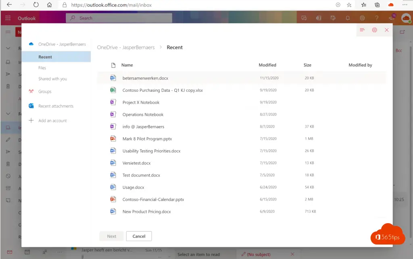Click the list view options icon
This screenshot has height=259, width=413.
click(362, 30)
